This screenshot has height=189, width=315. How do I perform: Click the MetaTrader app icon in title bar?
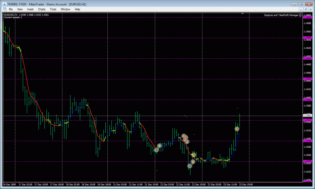[5, 4]
